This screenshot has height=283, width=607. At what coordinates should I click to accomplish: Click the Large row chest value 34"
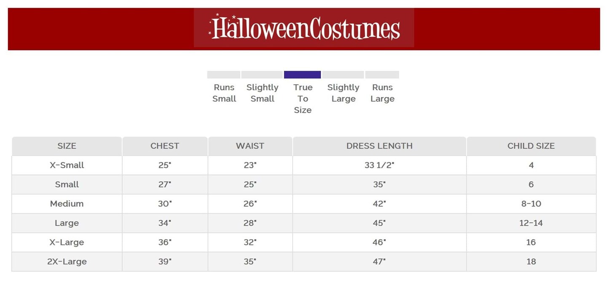pos(165,223)
